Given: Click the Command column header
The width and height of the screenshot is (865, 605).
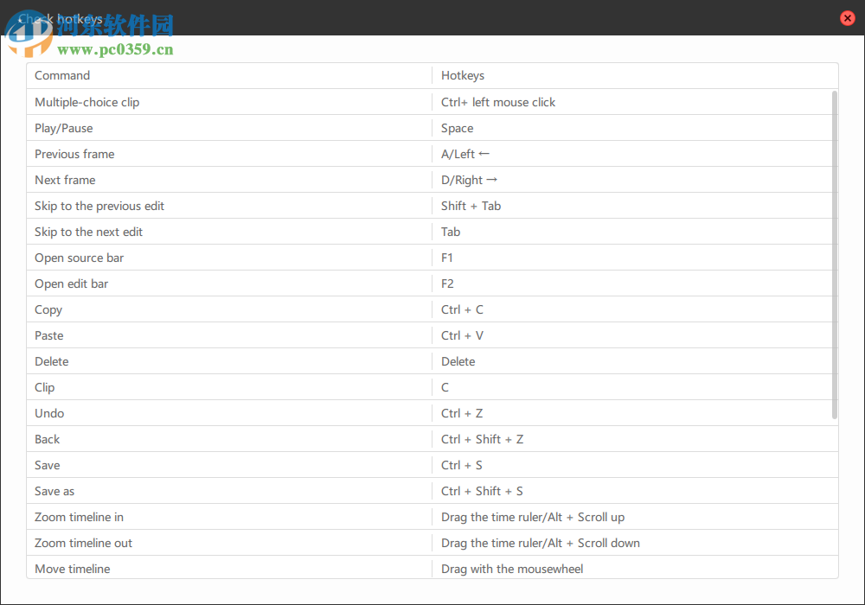Looking at the screenshot, I should (62, 76).
